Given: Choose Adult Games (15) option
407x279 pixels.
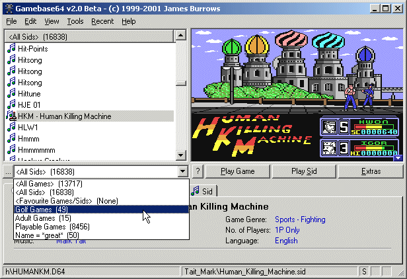Looking at the screenshot, I should 101,218.
